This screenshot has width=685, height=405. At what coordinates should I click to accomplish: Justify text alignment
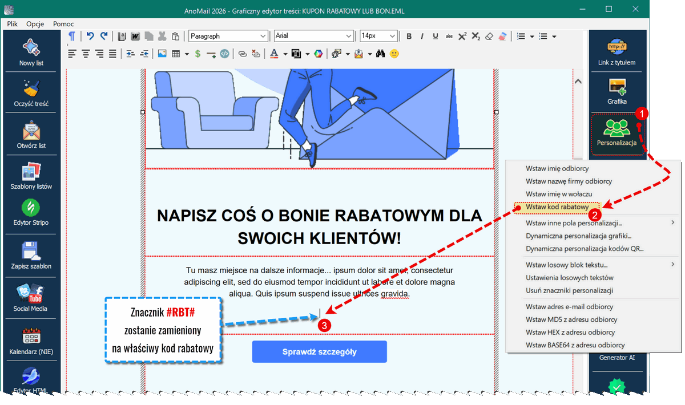(x=112, y=54)
